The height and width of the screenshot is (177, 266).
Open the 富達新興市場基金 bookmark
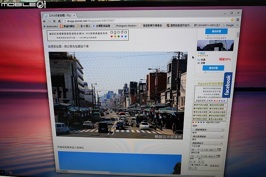151,25
